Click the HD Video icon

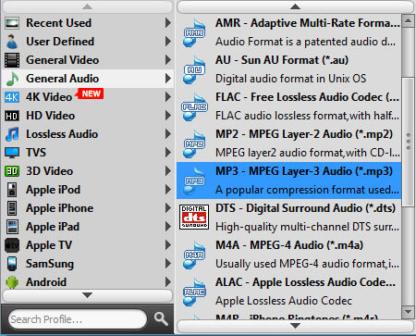[12, 116]
